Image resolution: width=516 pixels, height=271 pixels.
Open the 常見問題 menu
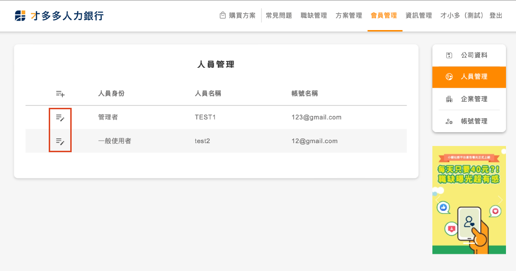point(279,16)
